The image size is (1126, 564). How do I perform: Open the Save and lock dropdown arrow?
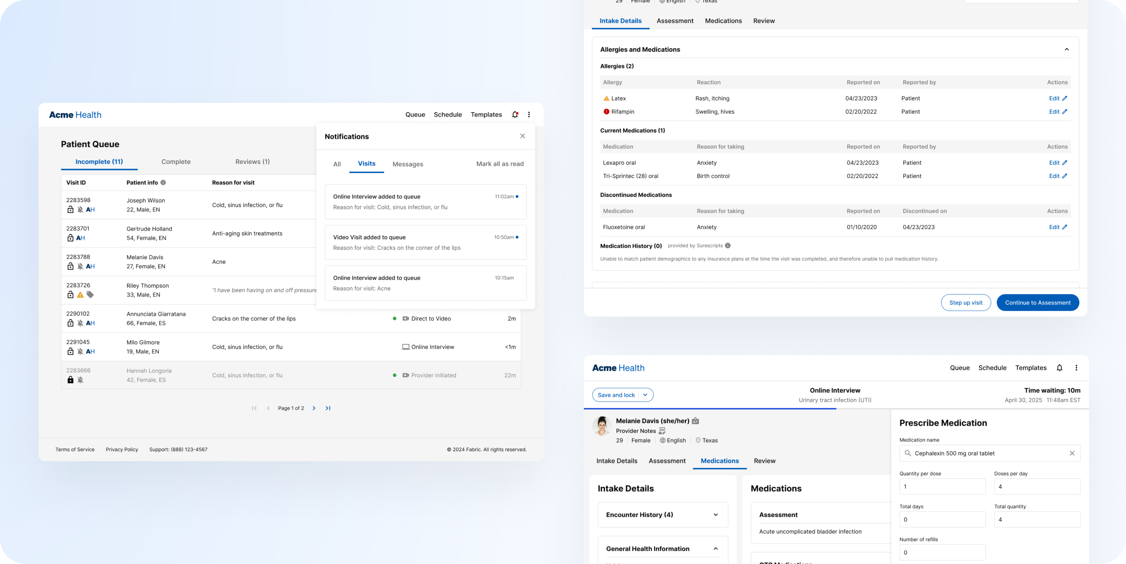645,395
